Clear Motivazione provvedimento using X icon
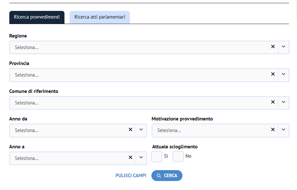297x190 pixels. click(273, 130)
